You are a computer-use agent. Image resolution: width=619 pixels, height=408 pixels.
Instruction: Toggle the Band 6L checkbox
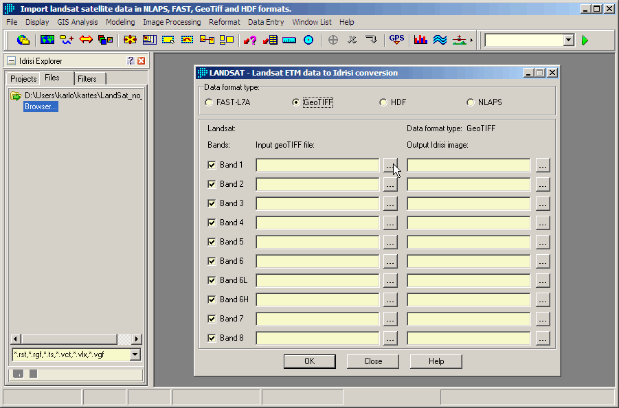click(x=212, y=280)
